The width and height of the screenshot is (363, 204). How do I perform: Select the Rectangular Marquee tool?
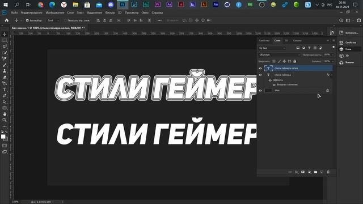(x=5, y=40)
